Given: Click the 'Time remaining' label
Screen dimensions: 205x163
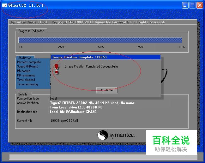Looking at the screenshot, I should tap(27, 84).
